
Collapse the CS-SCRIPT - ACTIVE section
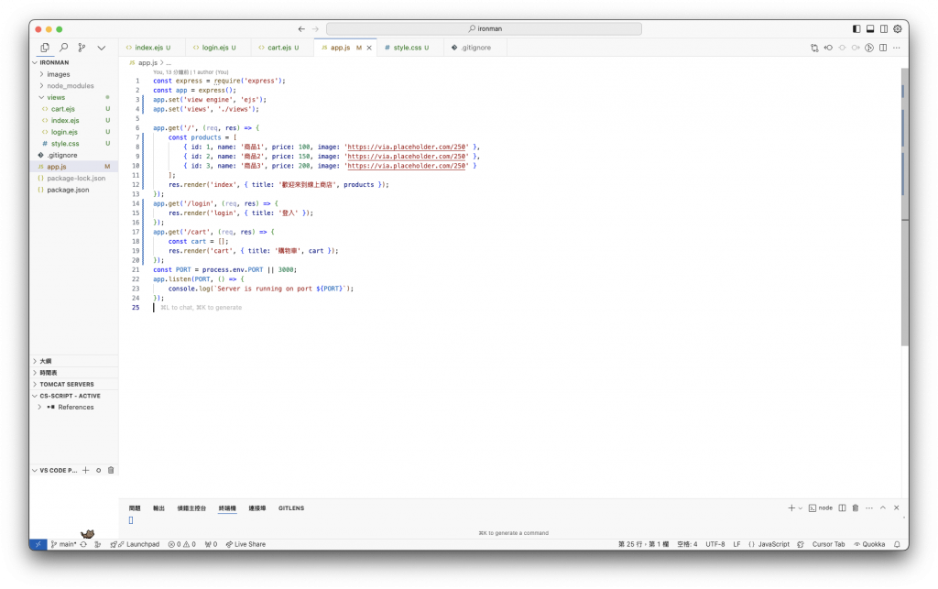tap(73, 396)
